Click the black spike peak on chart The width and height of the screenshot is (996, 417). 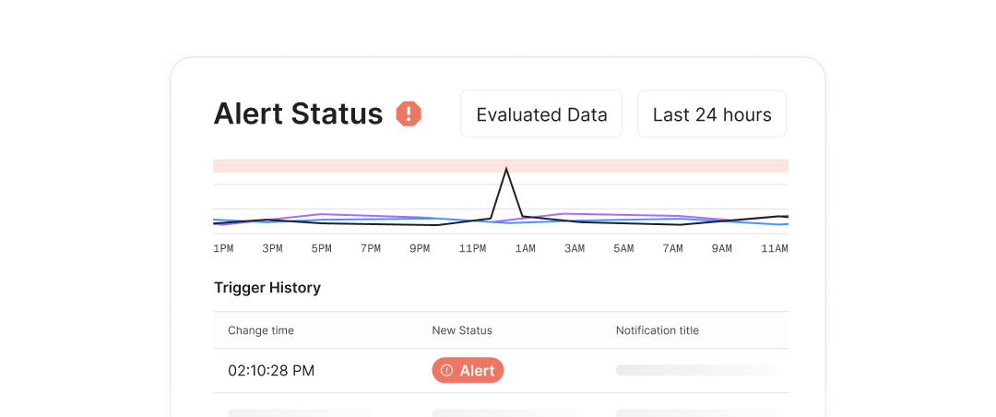click(x=506, y=169)
